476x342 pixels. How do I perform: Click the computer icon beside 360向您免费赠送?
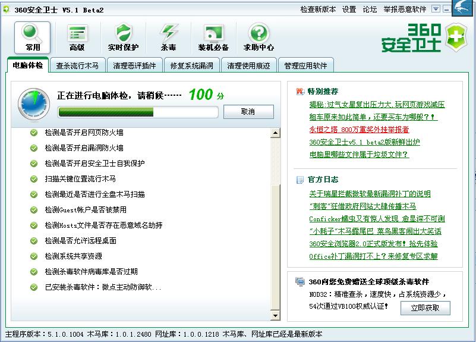click(x=300, y=281)
